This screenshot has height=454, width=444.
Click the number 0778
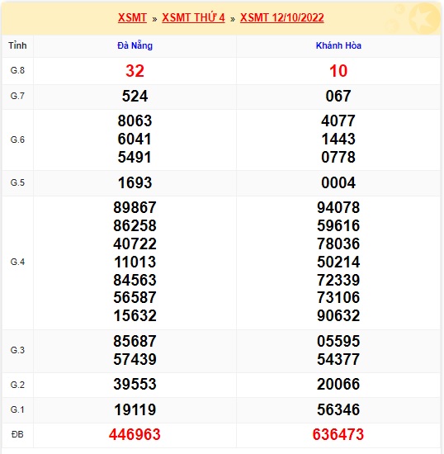coord(338,157)
